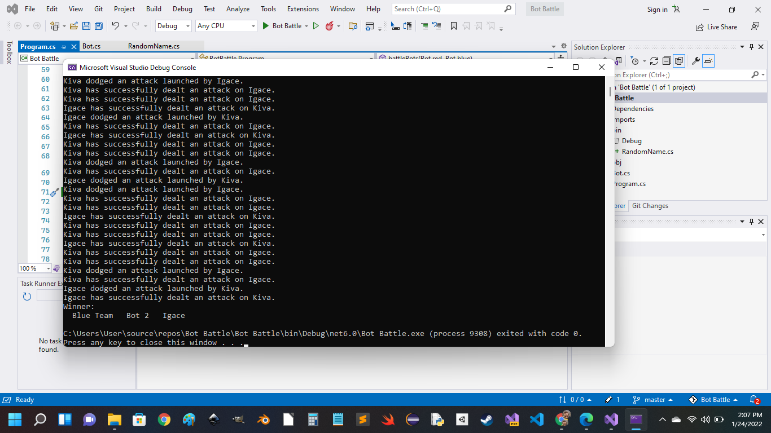Screen dimensions: 771x433
Task: Open the Debug configuration dropdown
Action: tap(173, 26)
